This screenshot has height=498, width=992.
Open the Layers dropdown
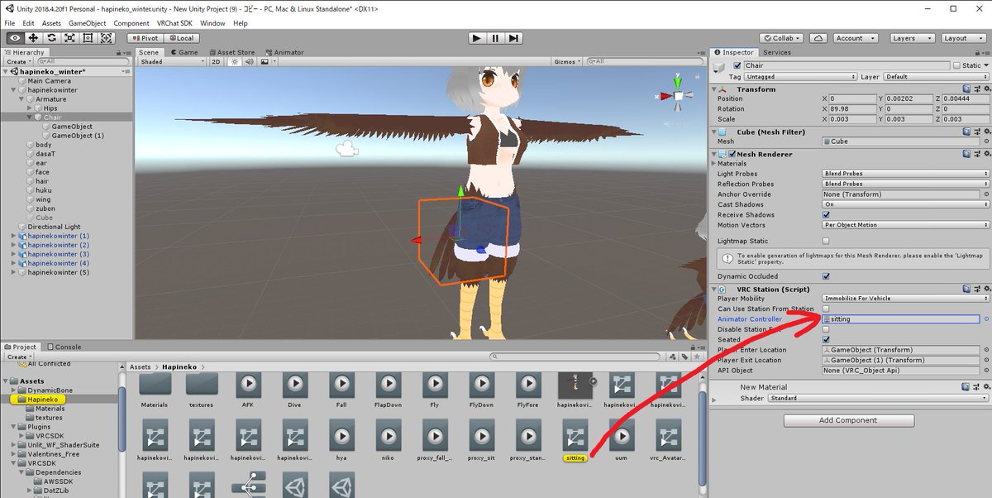point(911,38)
